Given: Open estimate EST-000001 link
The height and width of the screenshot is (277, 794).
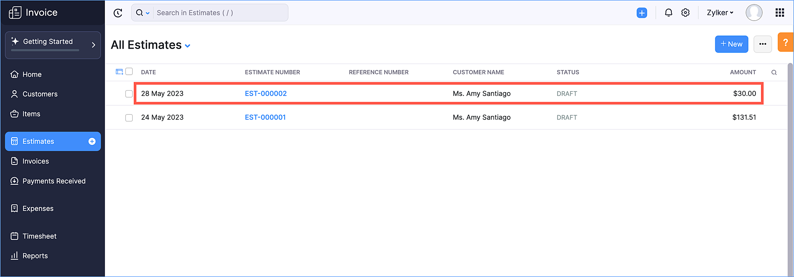Looking at the screenshot, I should 265,117.
